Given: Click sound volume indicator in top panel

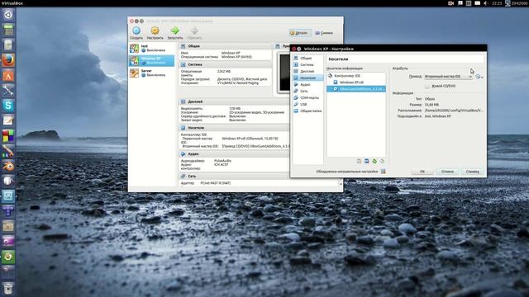Looking at the screenshot, I should pyautogui.click(x=486, y=3).
